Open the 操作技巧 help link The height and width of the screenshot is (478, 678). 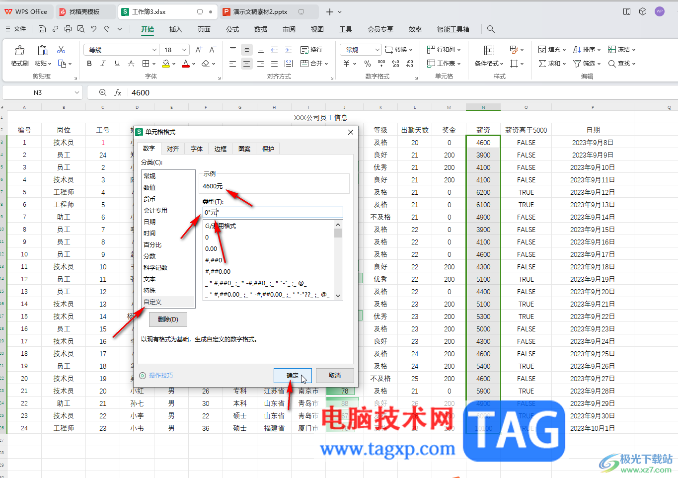point(160,376)
